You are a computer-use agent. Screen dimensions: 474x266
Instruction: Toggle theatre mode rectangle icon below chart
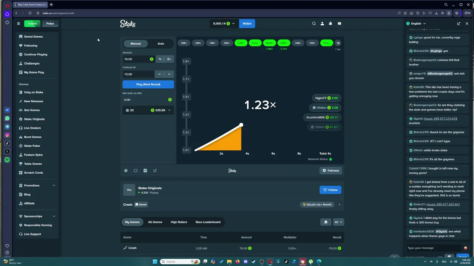point(136,171)
